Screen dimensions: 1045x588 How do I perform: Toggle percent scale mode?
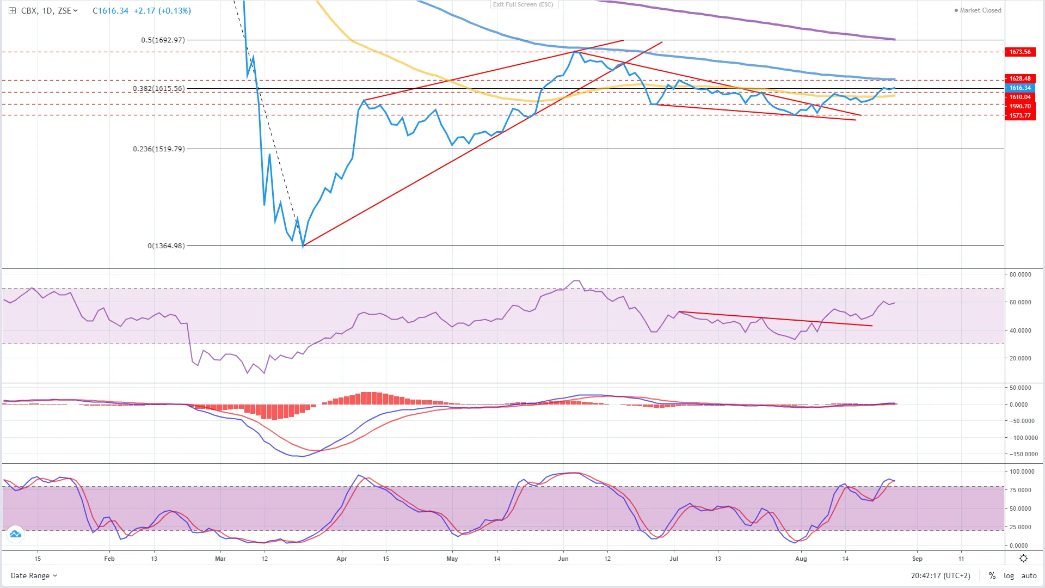click(992, 575)
